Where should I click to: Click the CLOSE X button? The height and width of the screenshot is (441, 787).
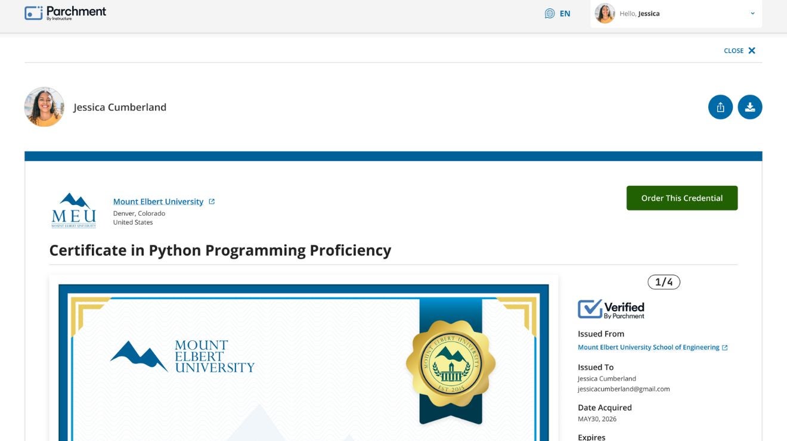(x=739, y=51)
